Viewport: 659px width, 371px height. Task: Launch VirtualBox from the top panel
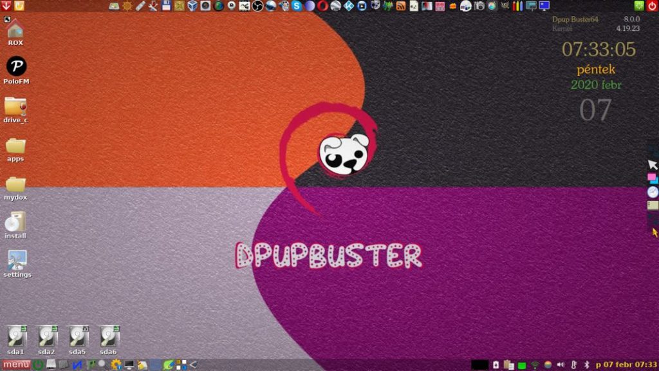[192, 6]
